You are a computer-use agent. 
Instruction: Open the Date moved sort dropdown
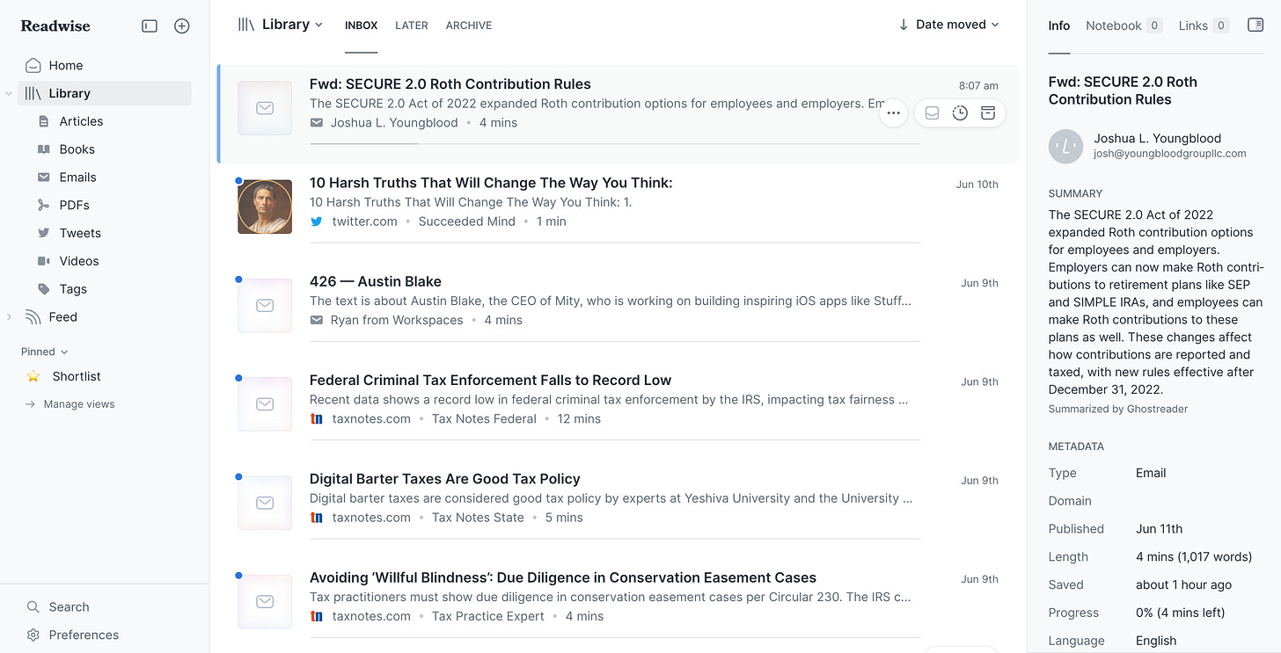(957, 25)
